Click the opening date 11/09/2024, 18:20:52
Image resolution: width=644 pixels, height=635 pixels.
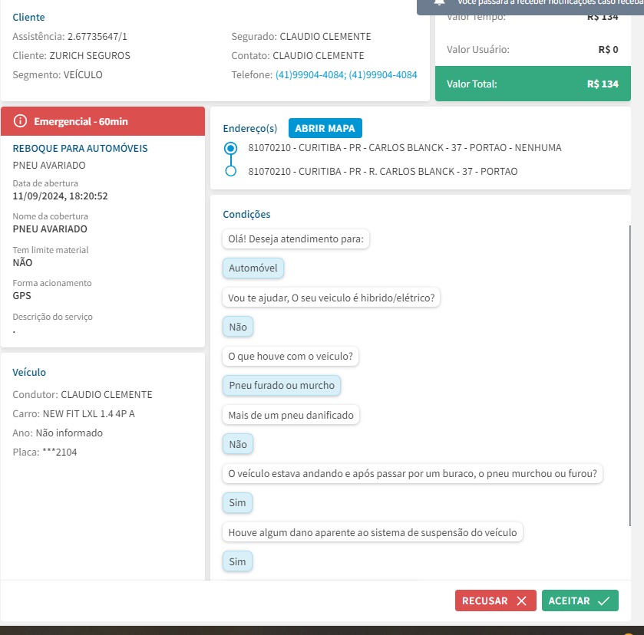tap(60, 196)
